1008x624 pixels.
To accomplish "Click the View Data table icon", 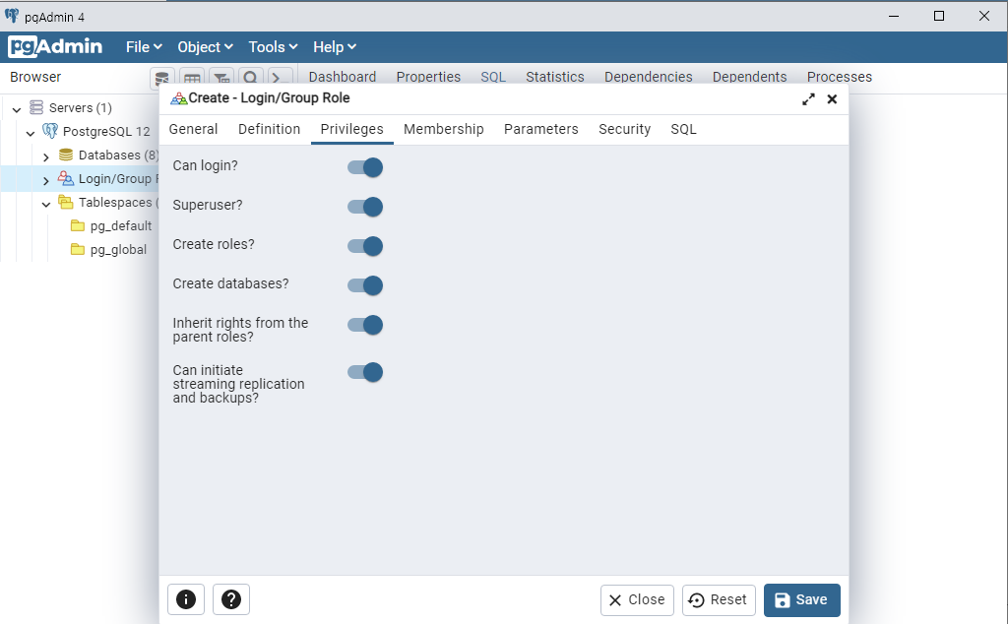I will (192, 79).
